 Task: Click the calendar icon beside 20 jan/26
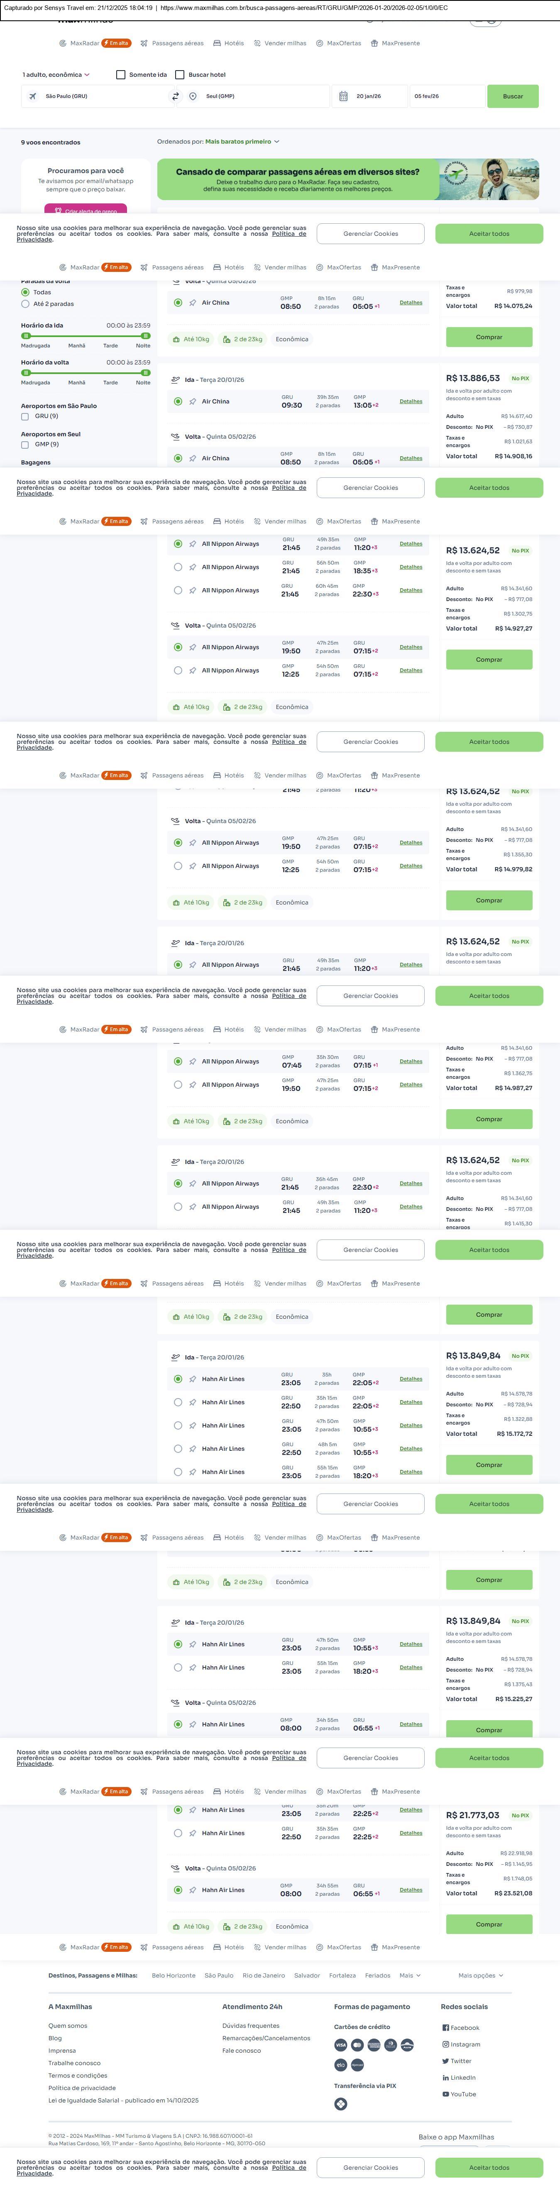pyautogui.click(x=343, y=97)
